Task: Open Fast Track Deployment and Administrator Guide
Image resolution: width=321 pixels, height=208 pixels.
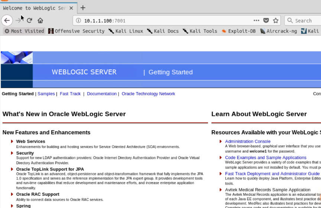Action: click(x=272, y=174)
